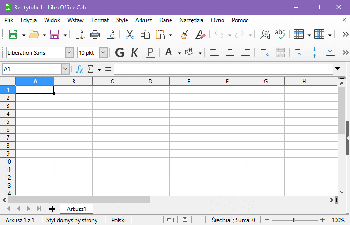The height and width of the screenshot is (225, 350).
Task: Click the Cut scissors icon
Action: pos(129,35)
